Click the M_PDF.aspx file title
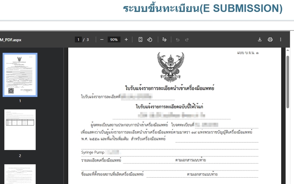 (x=11, y=40)
